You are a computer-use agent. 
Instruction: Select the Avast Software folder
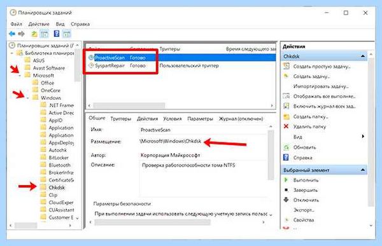coord(49,68)
